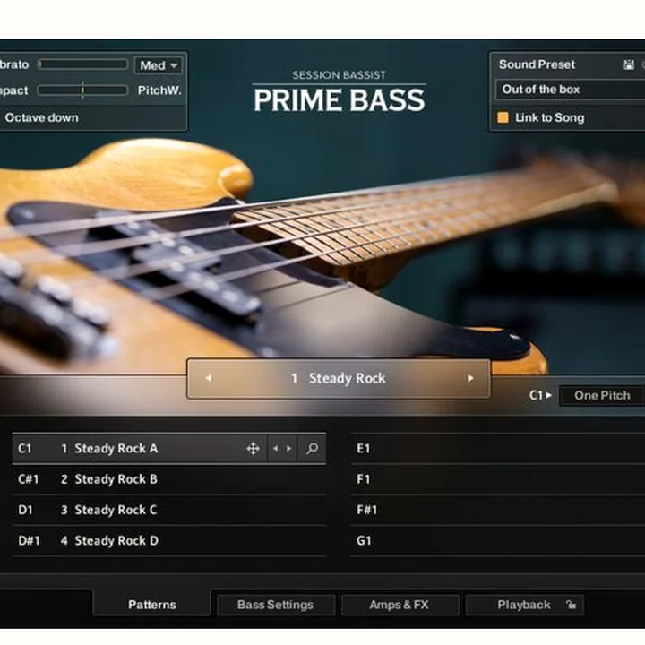Select pattern 2 Steady Rock B
This screenshot has width=645, height=645.
(x=169, y=479)
